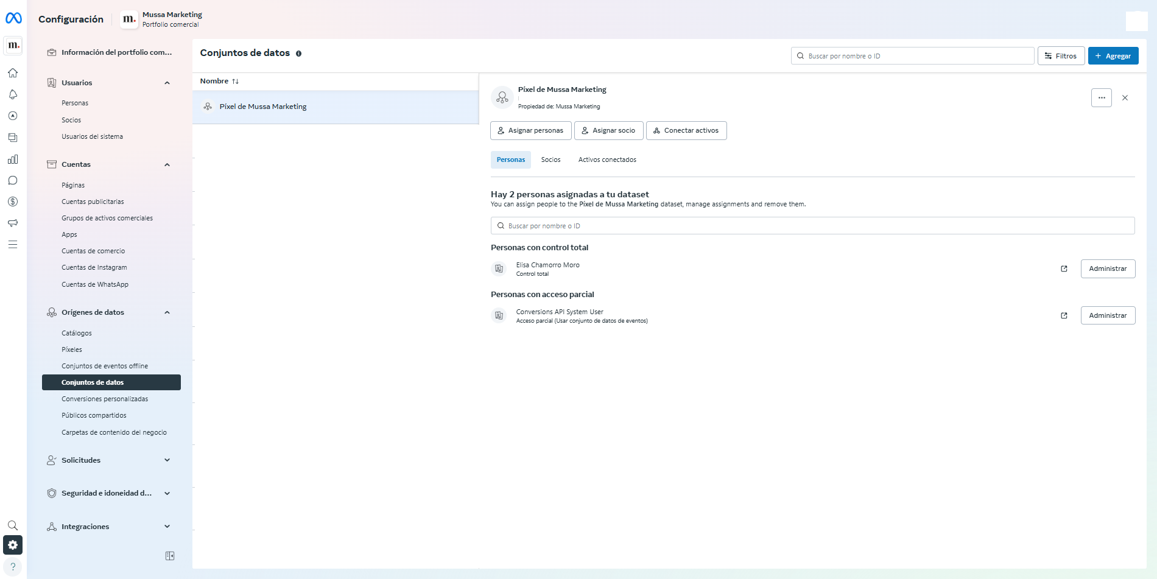This screenshot has height=579, width=1157.
Task: Open Conjuntos de eventos offline
Action: point(105,366)
